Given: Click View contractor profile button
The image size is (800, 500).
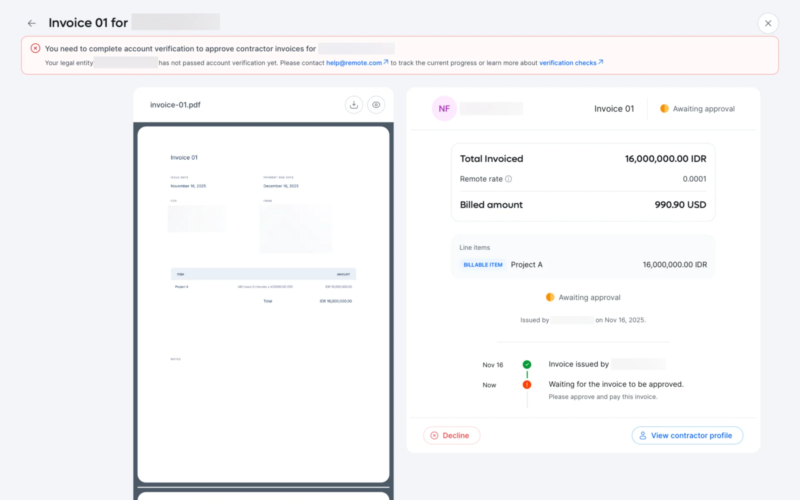Looking at the screenshot, I should [x=687, y=435].
